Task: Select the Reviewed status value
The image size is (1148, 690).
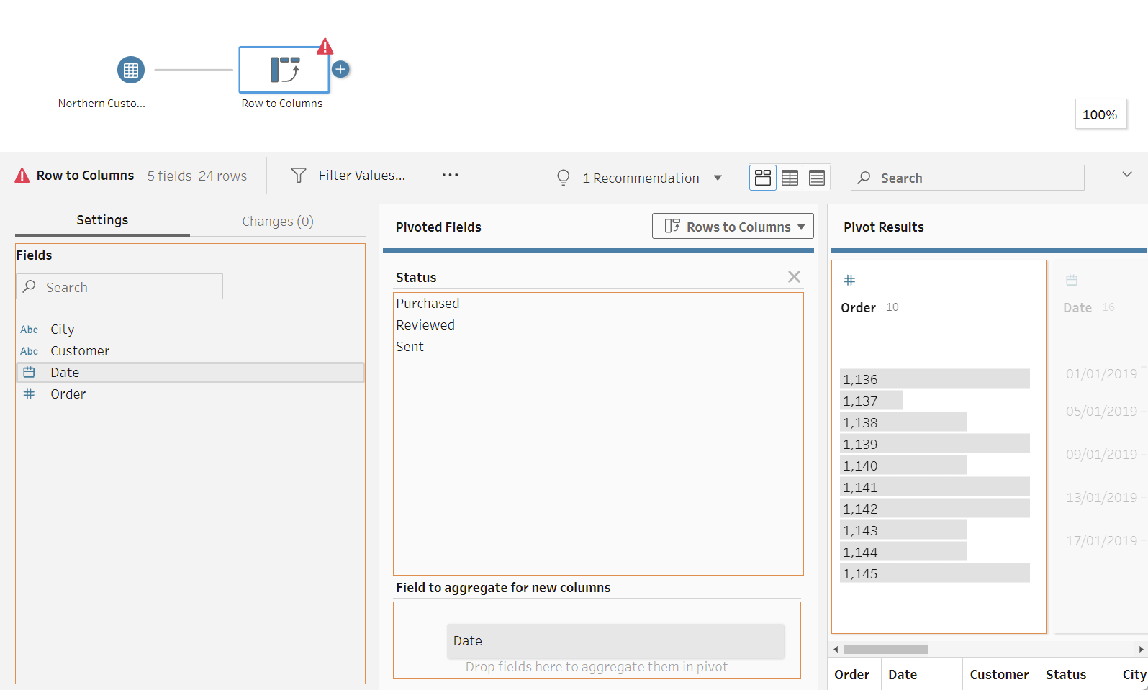Action: [425, 324]
